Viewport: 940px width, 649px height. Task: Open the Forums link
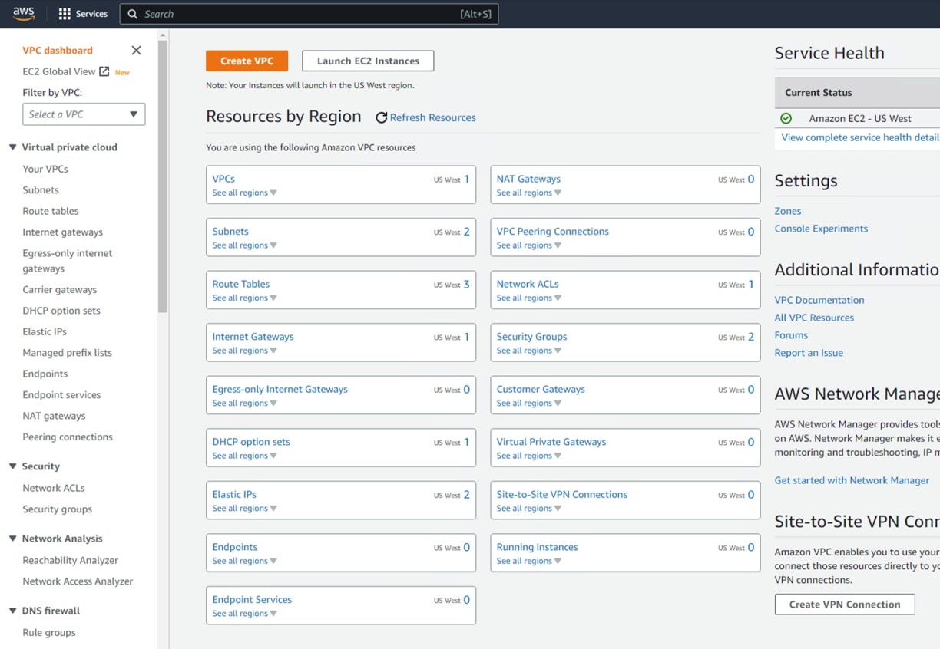click(x=791, y=335)
